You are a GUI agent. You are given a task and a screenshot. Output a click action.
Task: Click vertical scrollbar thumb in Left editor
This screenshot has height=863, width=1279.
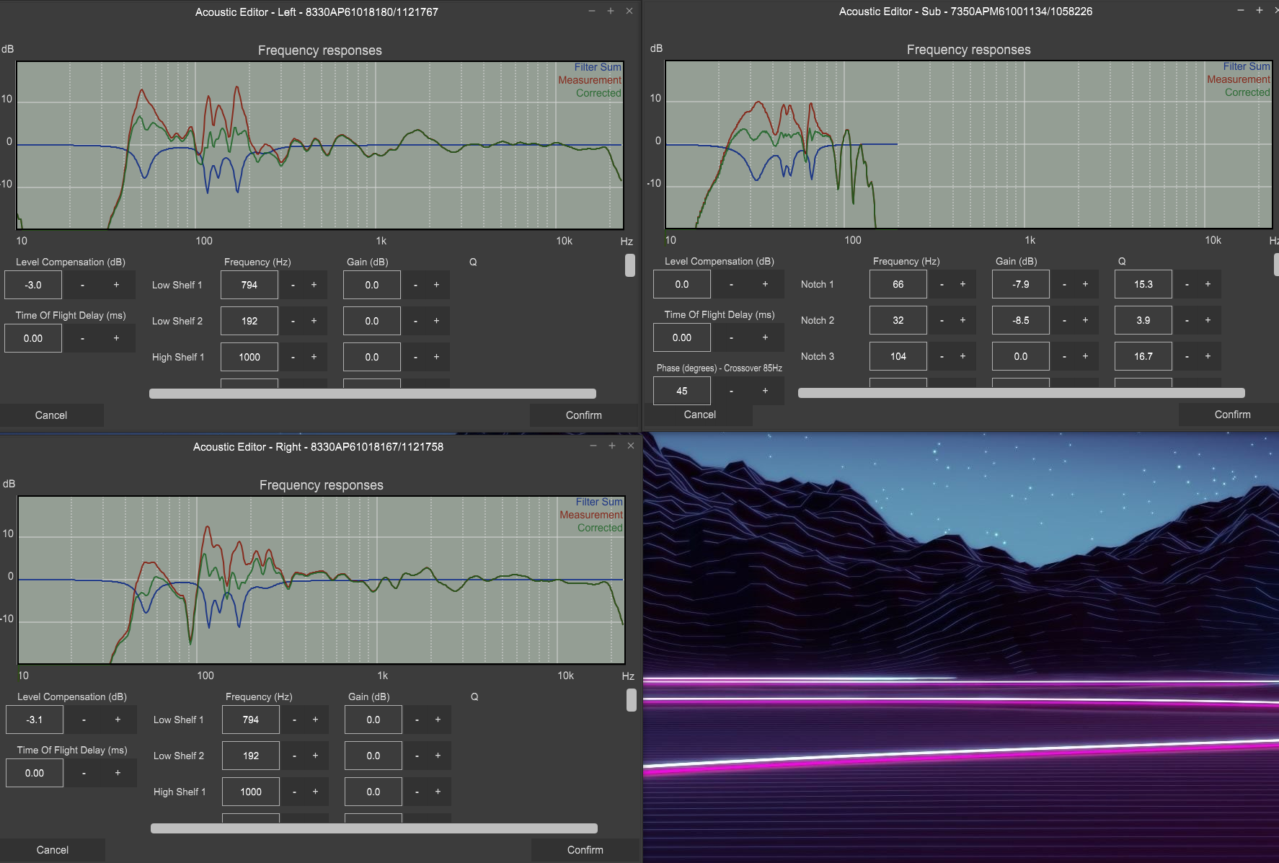pyautogui.click(x=629, y=265)
